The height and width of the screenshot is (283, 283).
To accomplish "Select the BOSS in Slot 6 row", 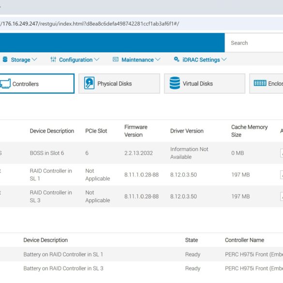I will click(141, 153).
